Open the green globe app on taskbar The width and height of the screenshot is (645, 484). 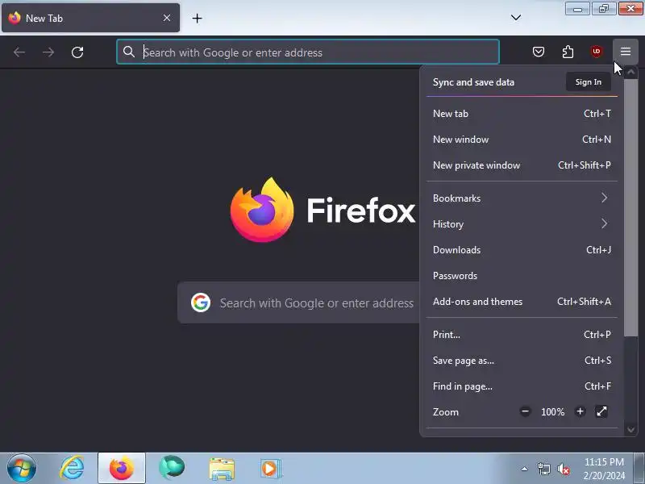click(x=172, y=468)
